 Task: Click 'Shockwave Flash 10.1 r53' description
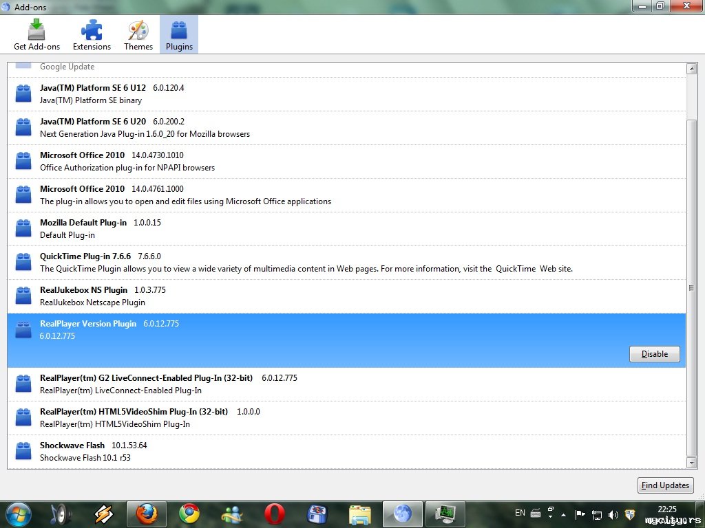coord(85,457)
